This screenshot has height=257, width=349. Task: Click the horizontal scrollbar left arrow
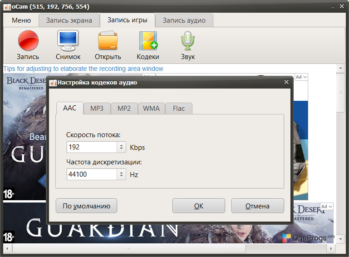point(7,248)
